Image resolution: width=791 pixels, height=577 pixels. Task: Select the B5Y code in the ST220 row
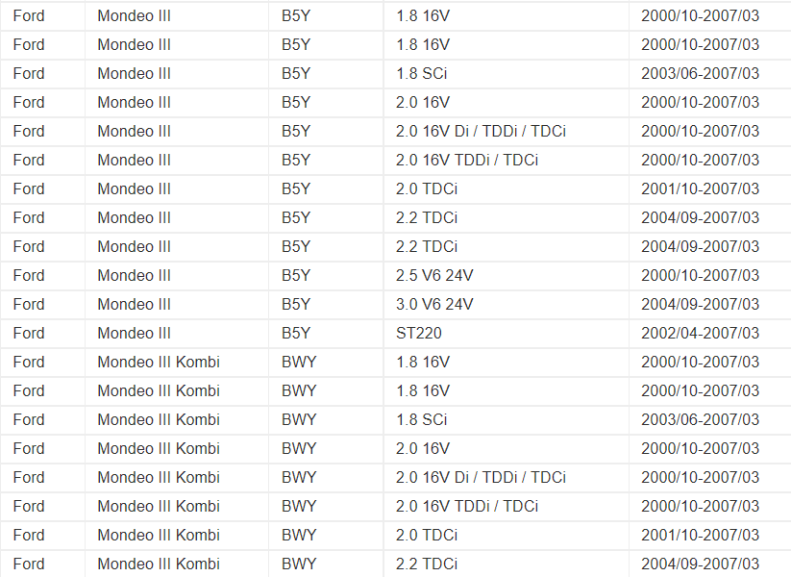296,333
